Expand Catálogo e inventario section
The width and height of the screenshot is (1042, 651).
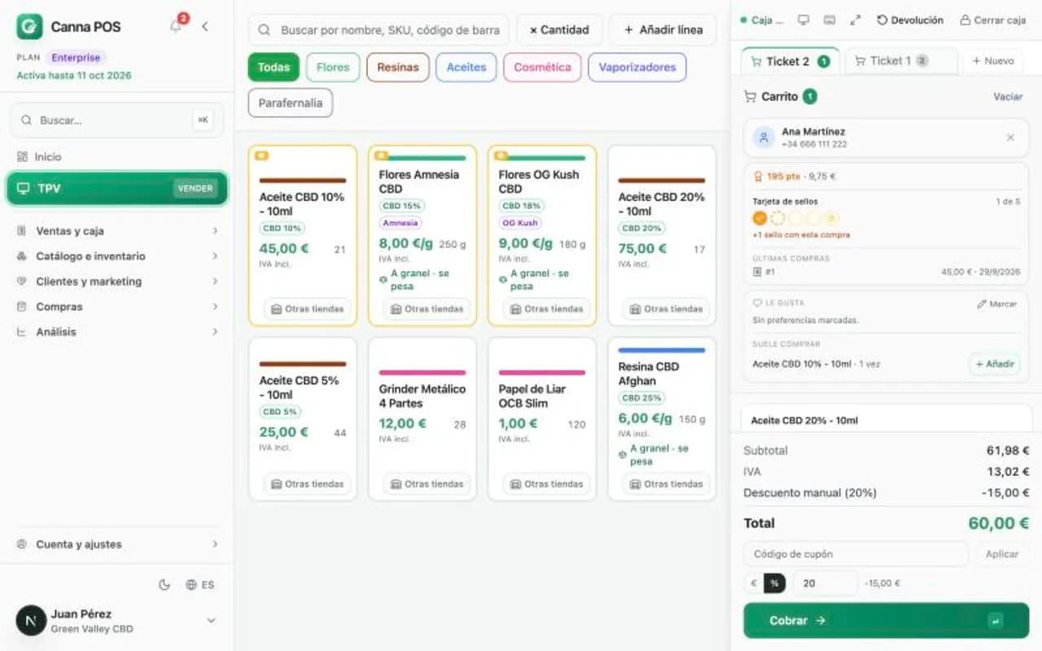pos(117,256)
